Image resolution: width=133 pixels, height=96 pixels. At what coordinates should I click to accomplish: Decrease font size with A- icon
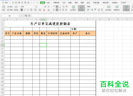click(49, 7)
